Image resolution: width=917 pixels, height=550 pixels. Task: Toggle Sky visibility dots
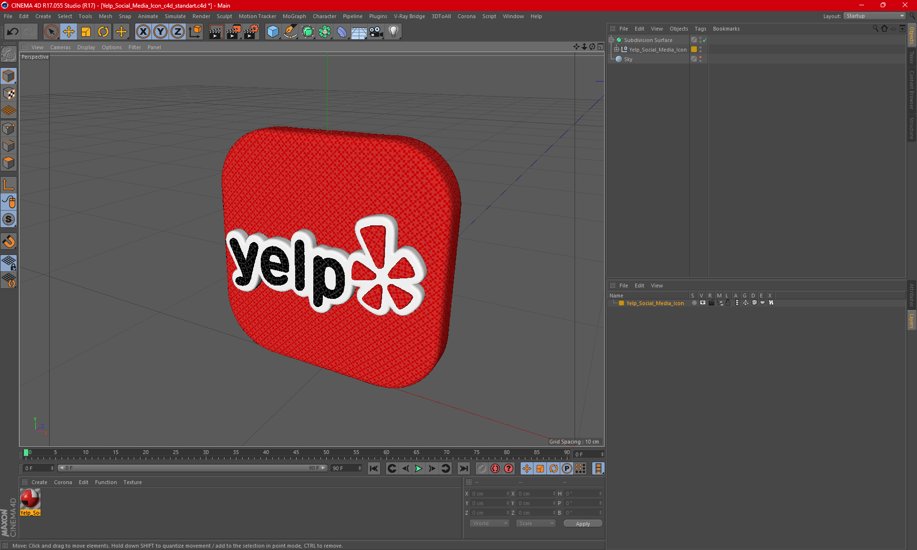tap(701, 59)
